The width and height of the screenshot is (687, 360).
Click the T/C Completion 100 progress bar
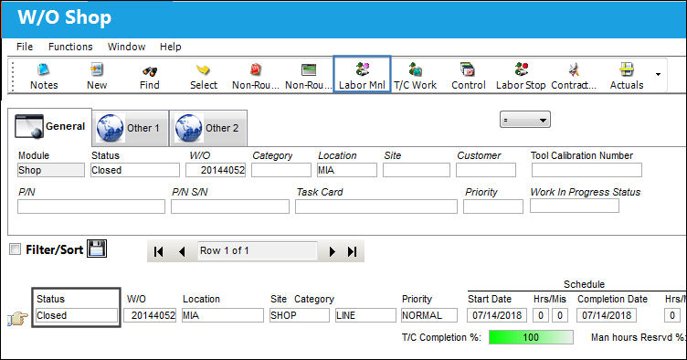(x=531, y=337)
